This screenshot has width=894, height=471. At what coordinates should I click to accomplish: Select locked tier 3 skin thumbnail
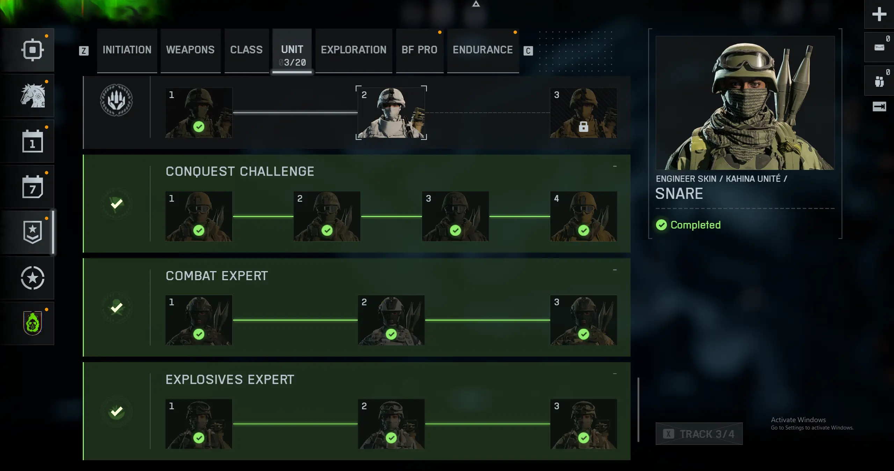(x=583, y=113)
